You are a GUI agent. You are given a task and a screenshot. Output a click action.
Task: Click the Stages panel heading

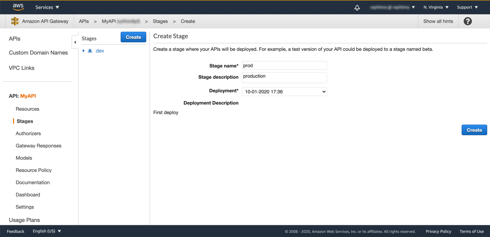pyautogui.click(x=89, y=39)
